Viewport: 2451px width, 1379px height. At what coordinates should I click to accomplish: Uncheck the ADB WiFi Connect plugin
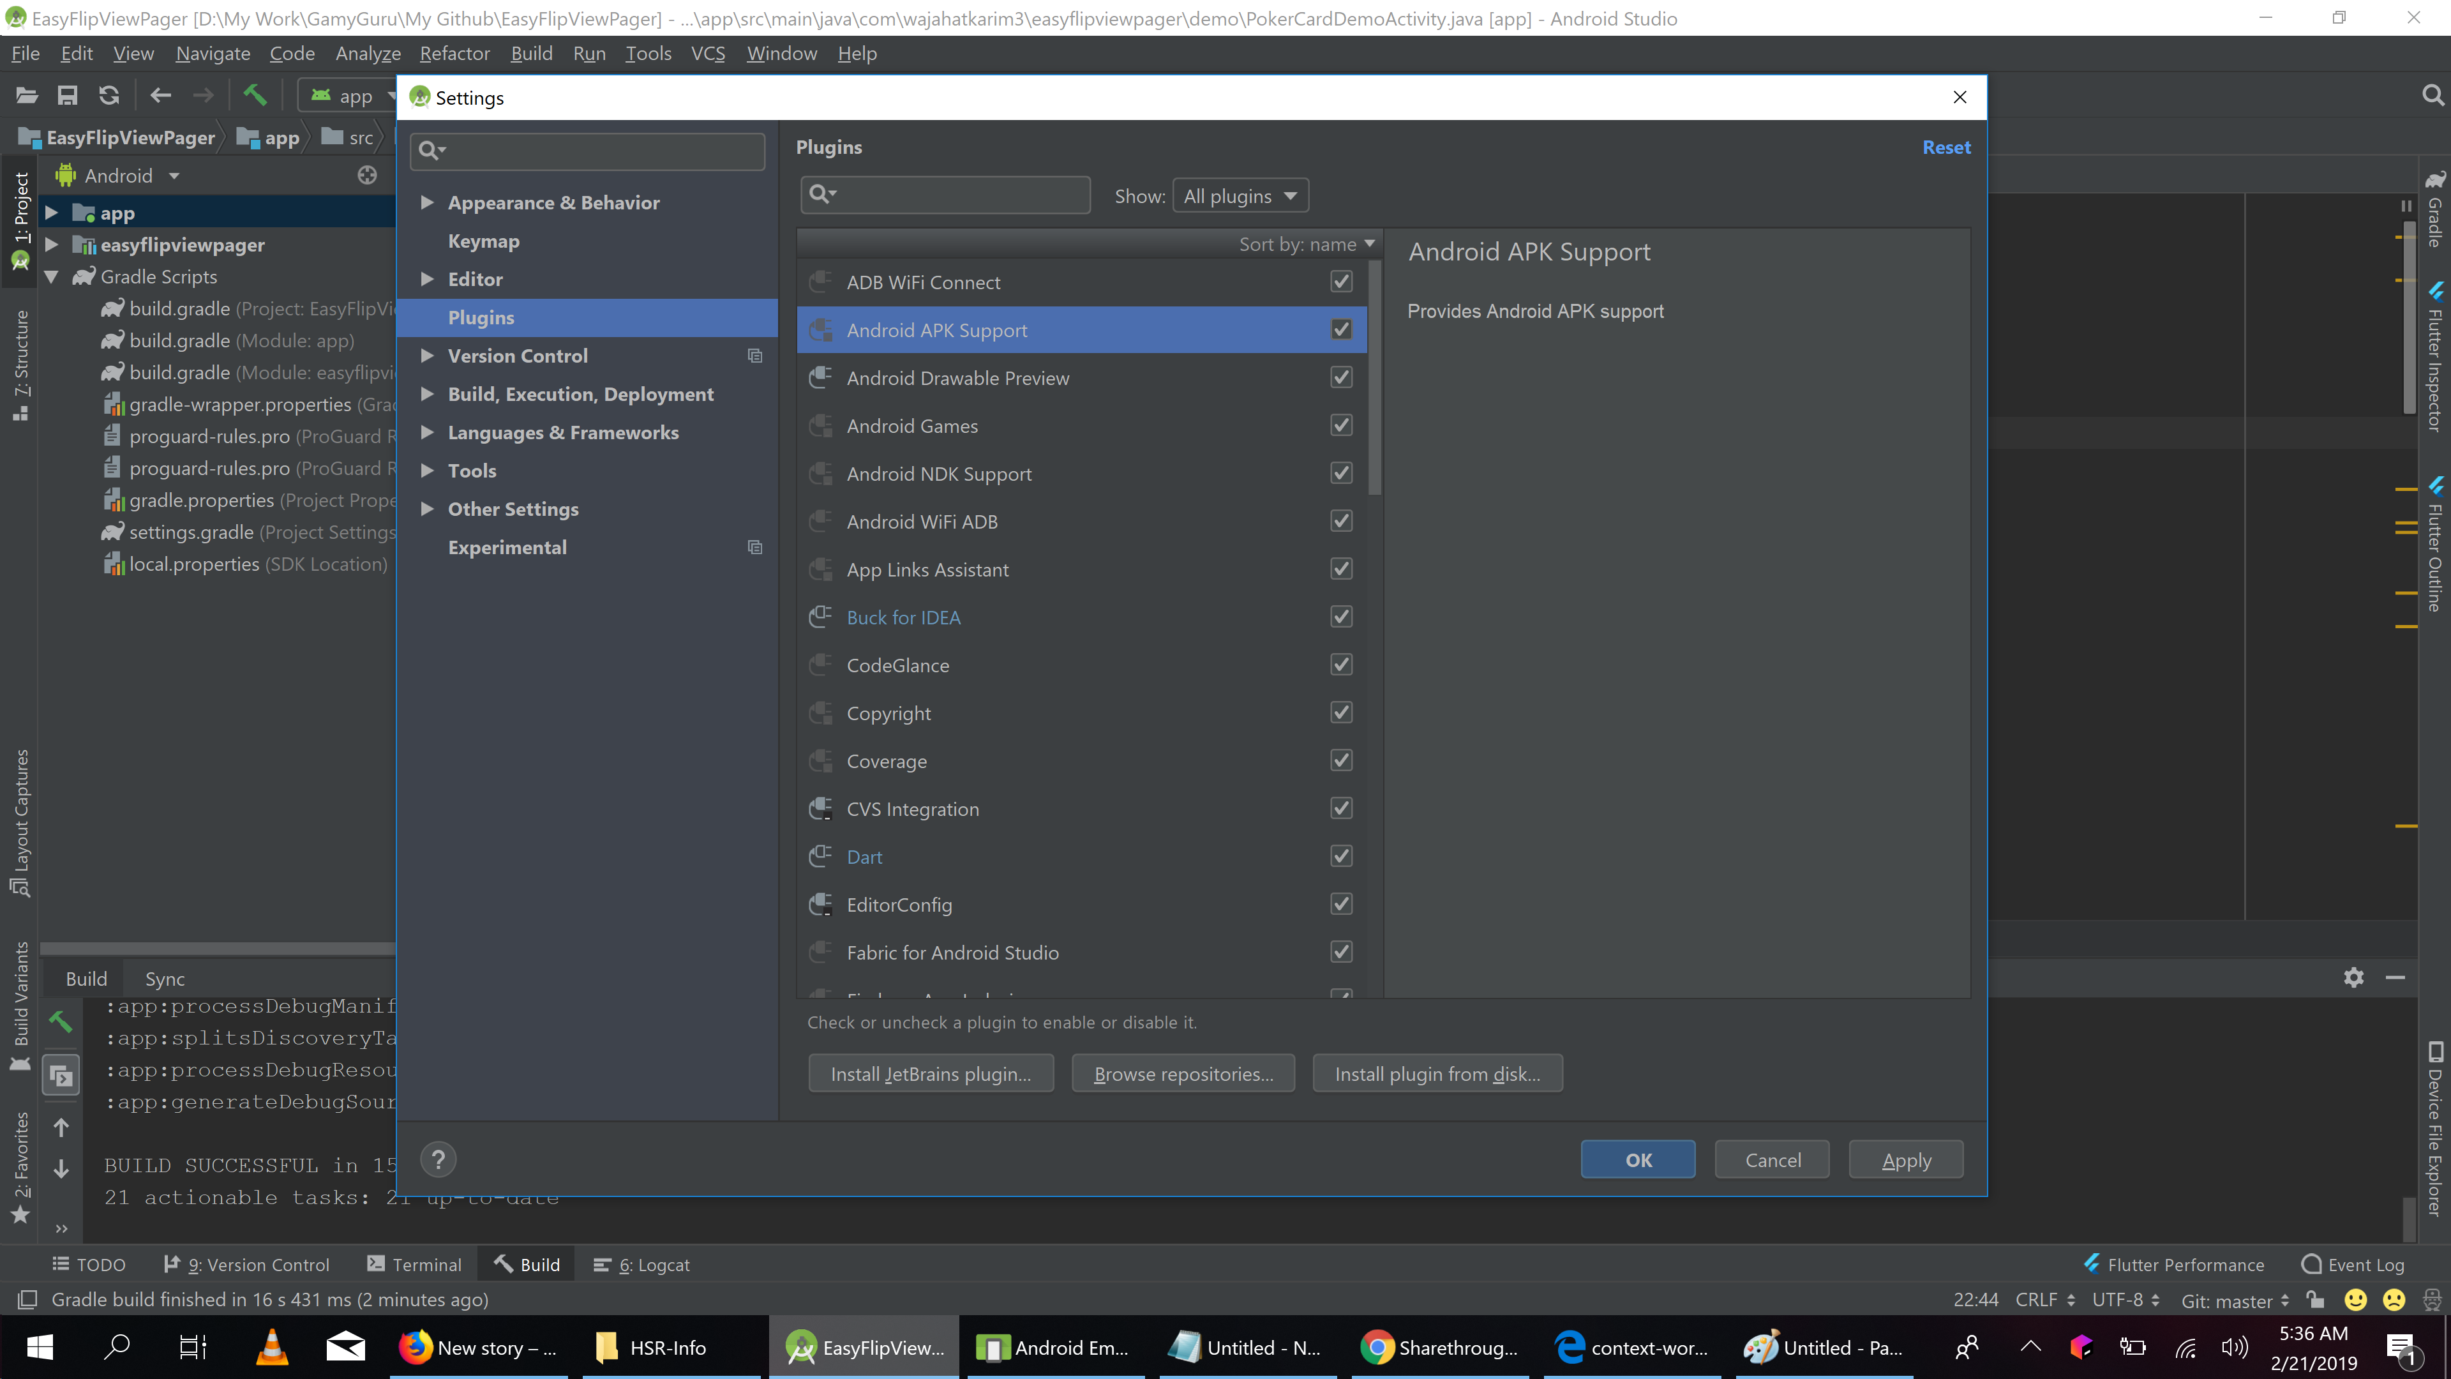click(1340, 282)
